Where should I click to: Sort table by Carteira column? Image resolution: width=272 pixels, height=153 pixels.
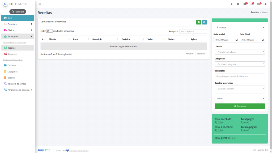click(133, 39)
